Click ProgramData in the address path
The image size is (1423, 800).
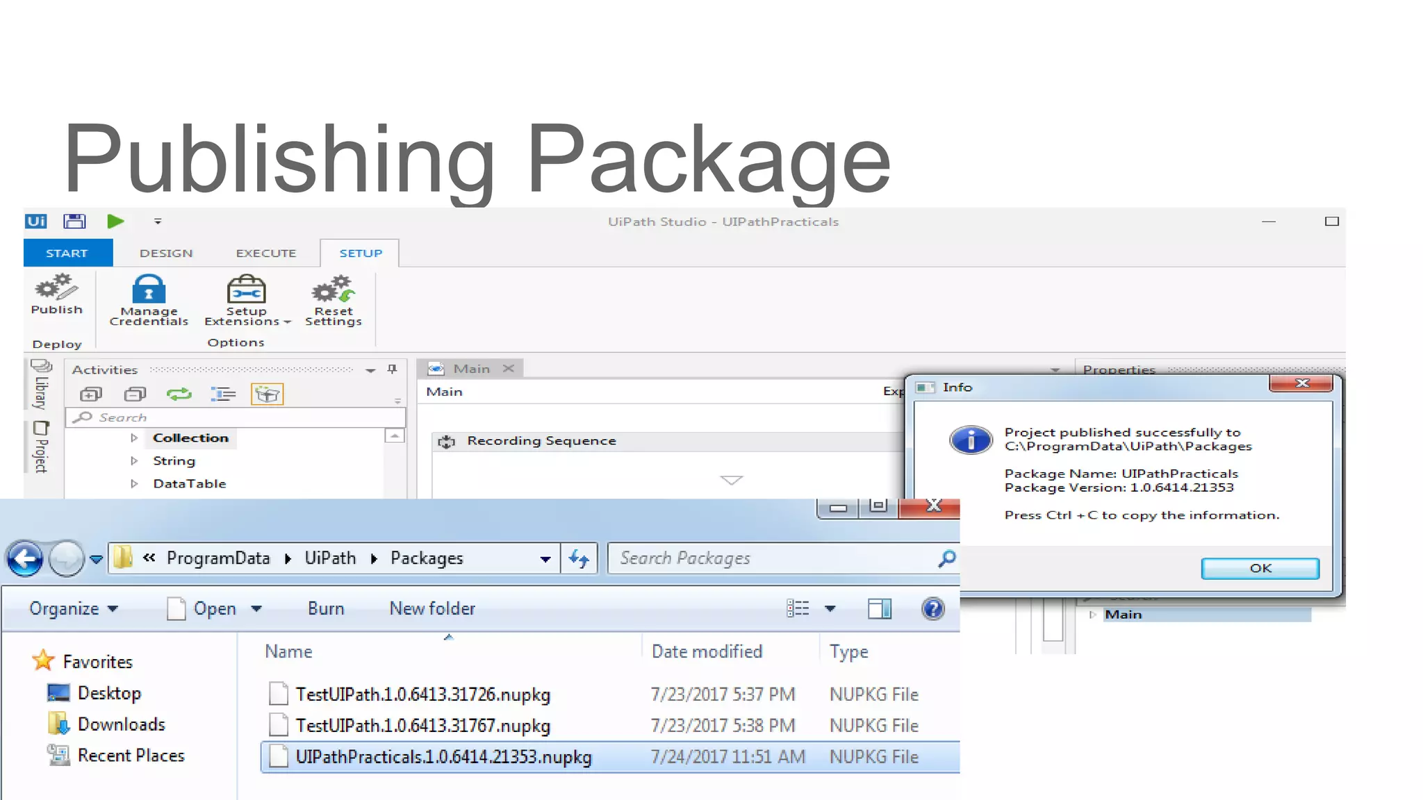218,558
